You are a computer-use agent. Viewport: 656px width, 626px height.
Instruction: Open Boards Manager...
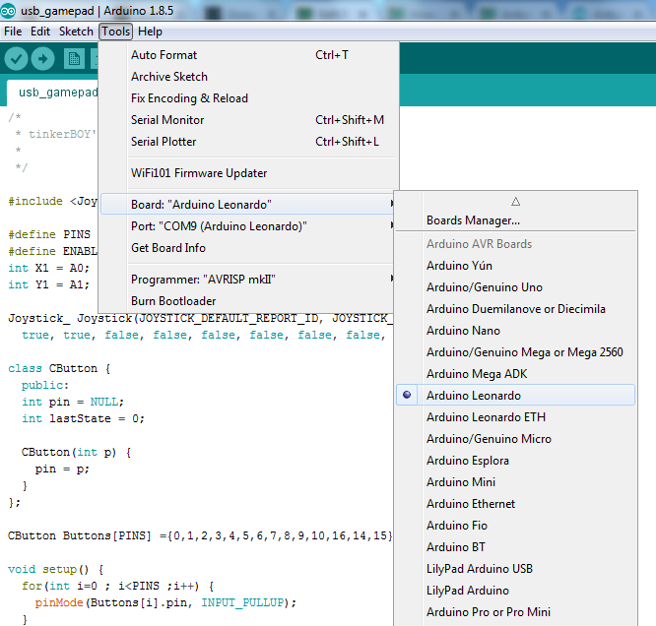[x=515, y=220]
